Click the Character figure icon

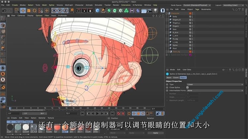pos(162,11)
